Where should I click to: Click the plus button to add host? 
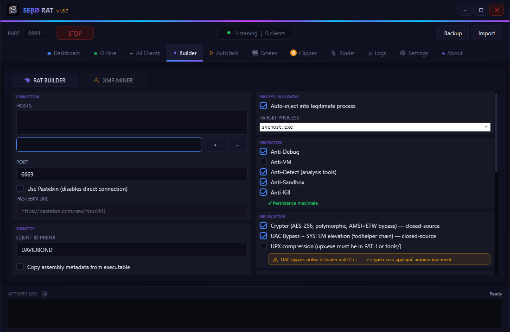(215, 144)
